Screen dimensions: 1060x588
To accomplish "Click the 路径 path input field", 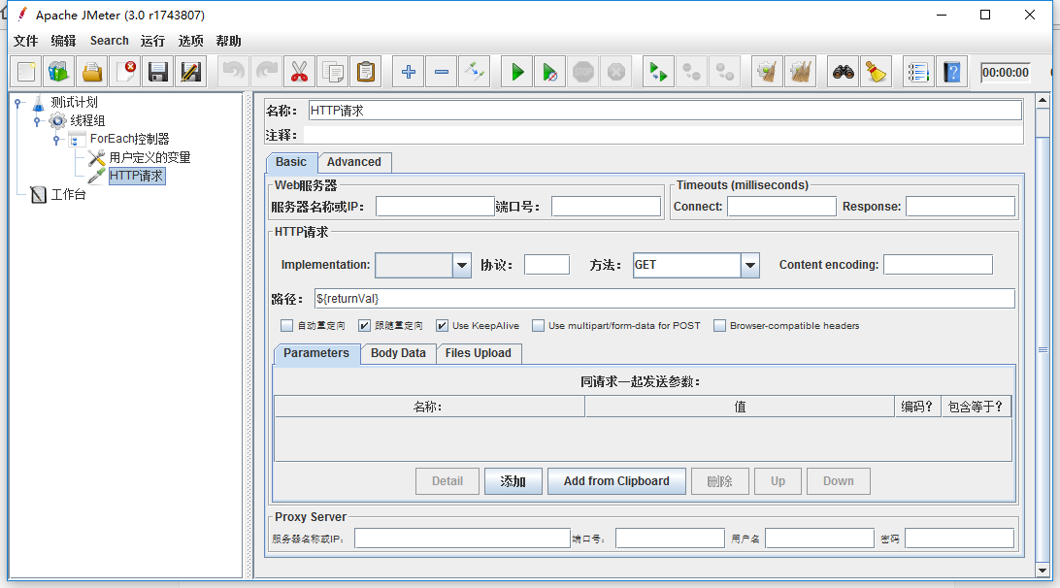I will click(665, 299).
